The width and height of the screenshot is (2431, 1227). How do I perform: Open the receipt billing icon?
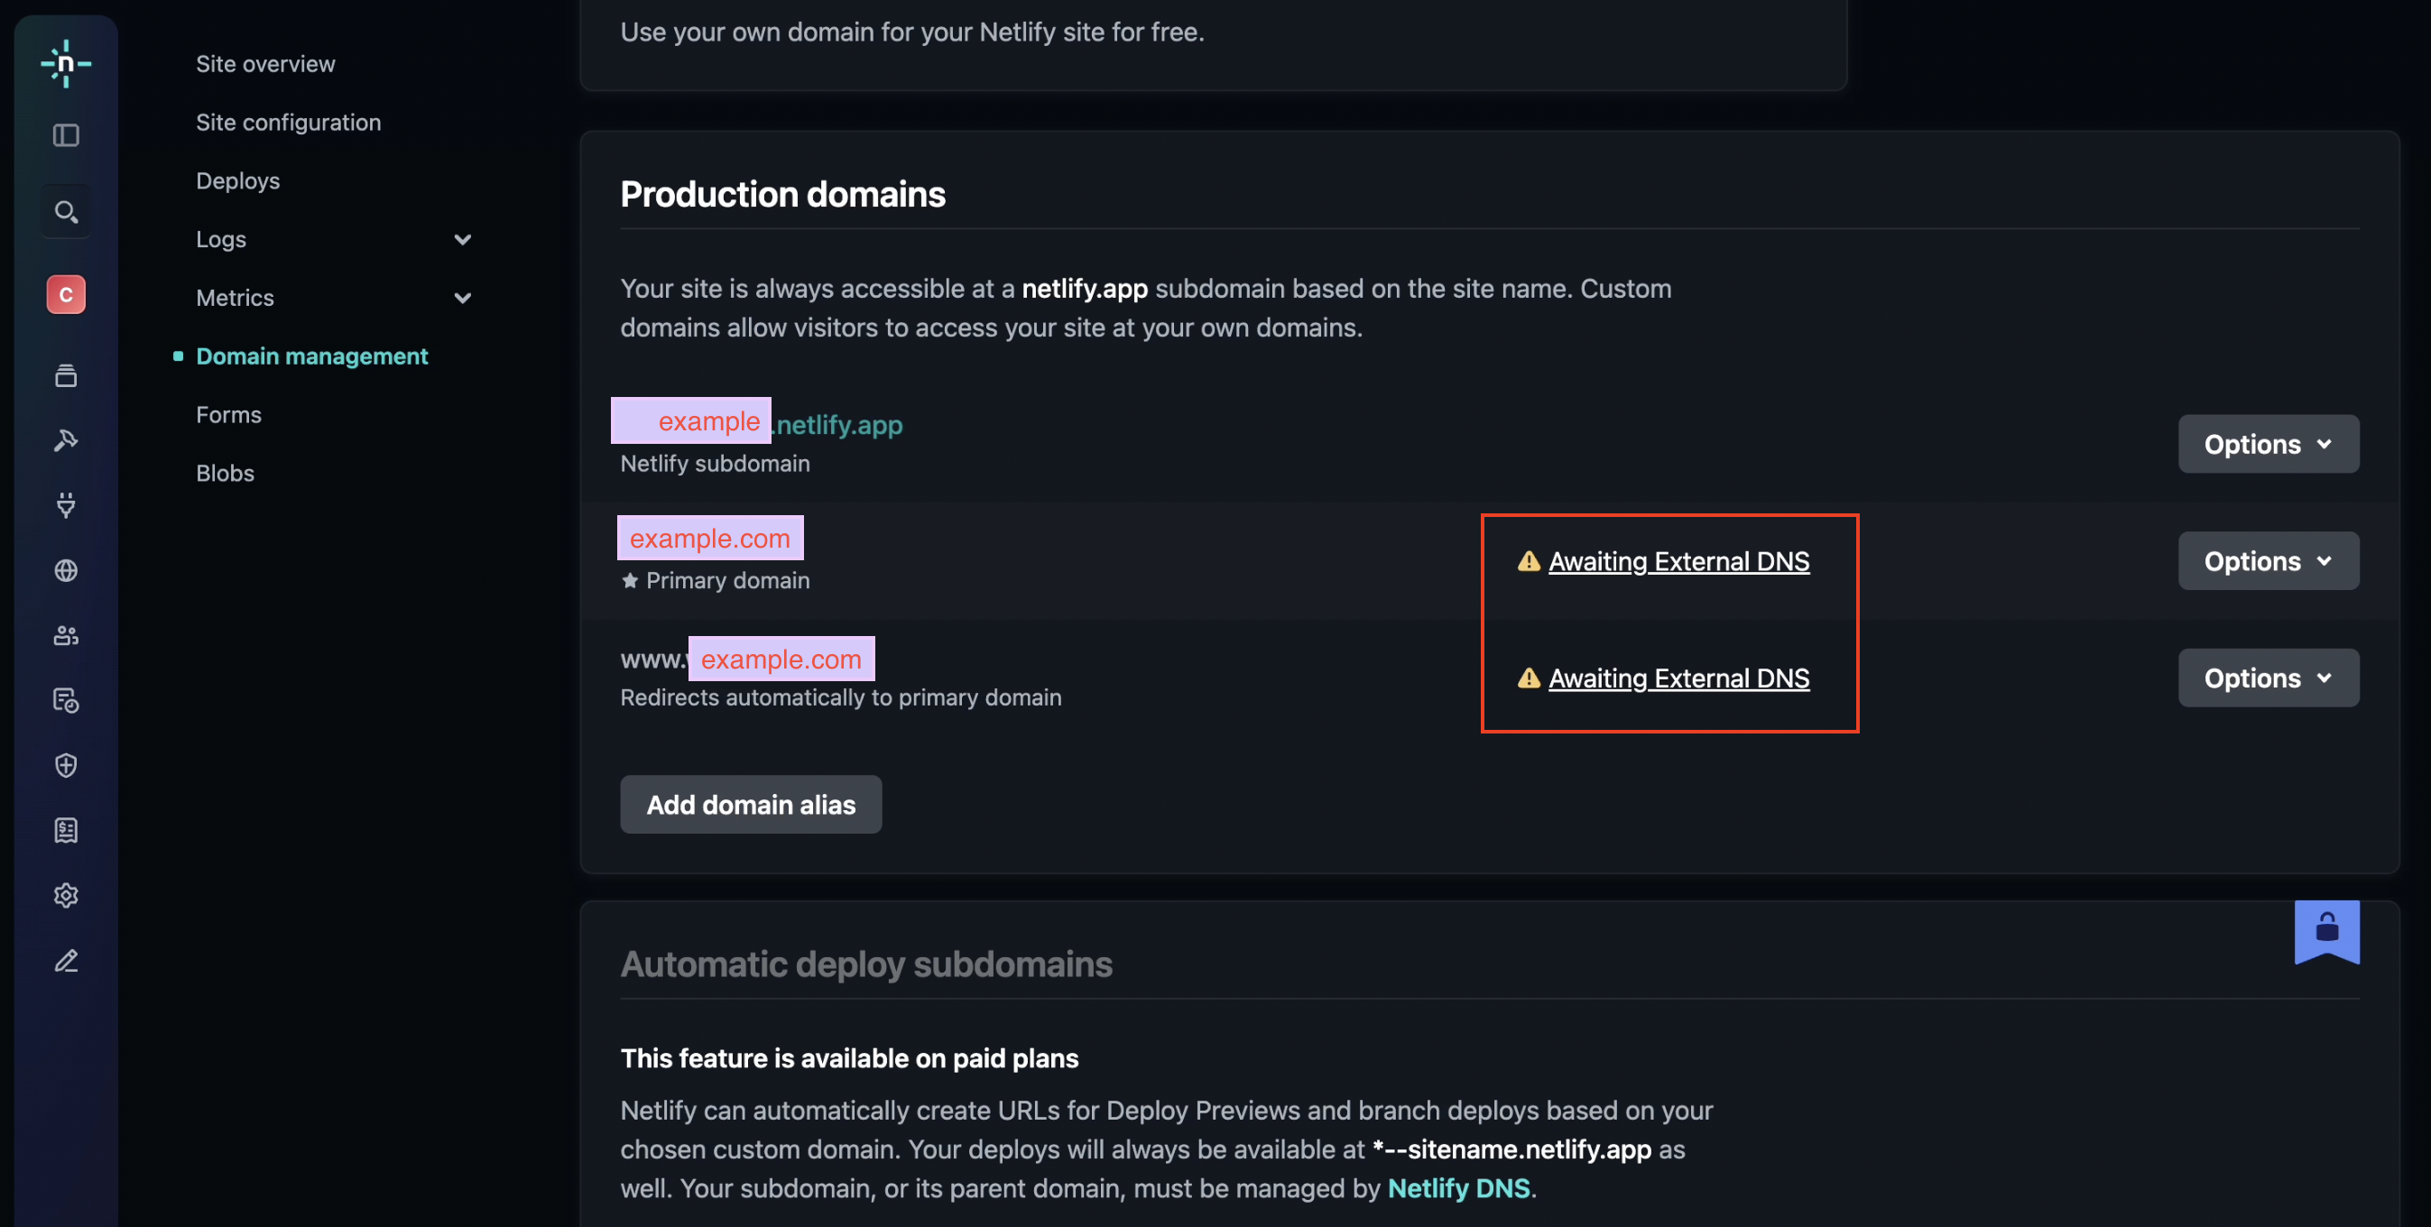(66, 831)
